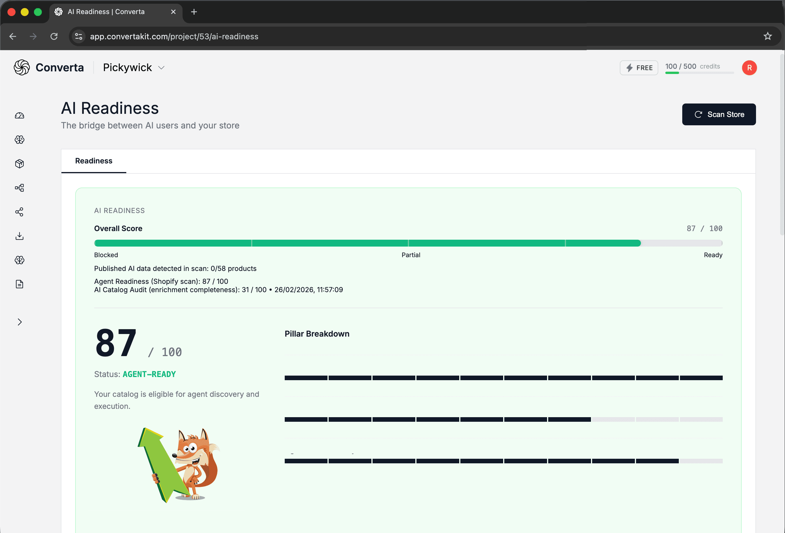Screen dimensions: 785x533
Task: Click the FREE plan badge
Action: [x=638, y=67]
